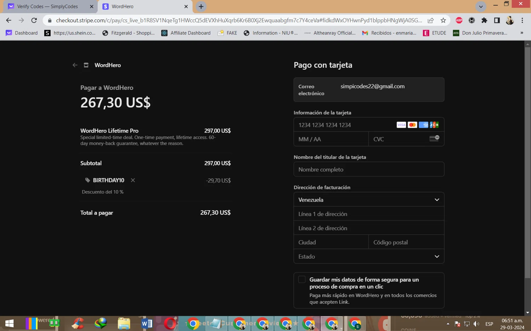Click Línea 2 de dirección field
The image size is (531, 331).
pyautogui.click(x=369, y=228)
